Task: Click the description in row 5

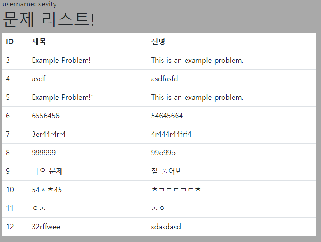Action: (197, 97)
